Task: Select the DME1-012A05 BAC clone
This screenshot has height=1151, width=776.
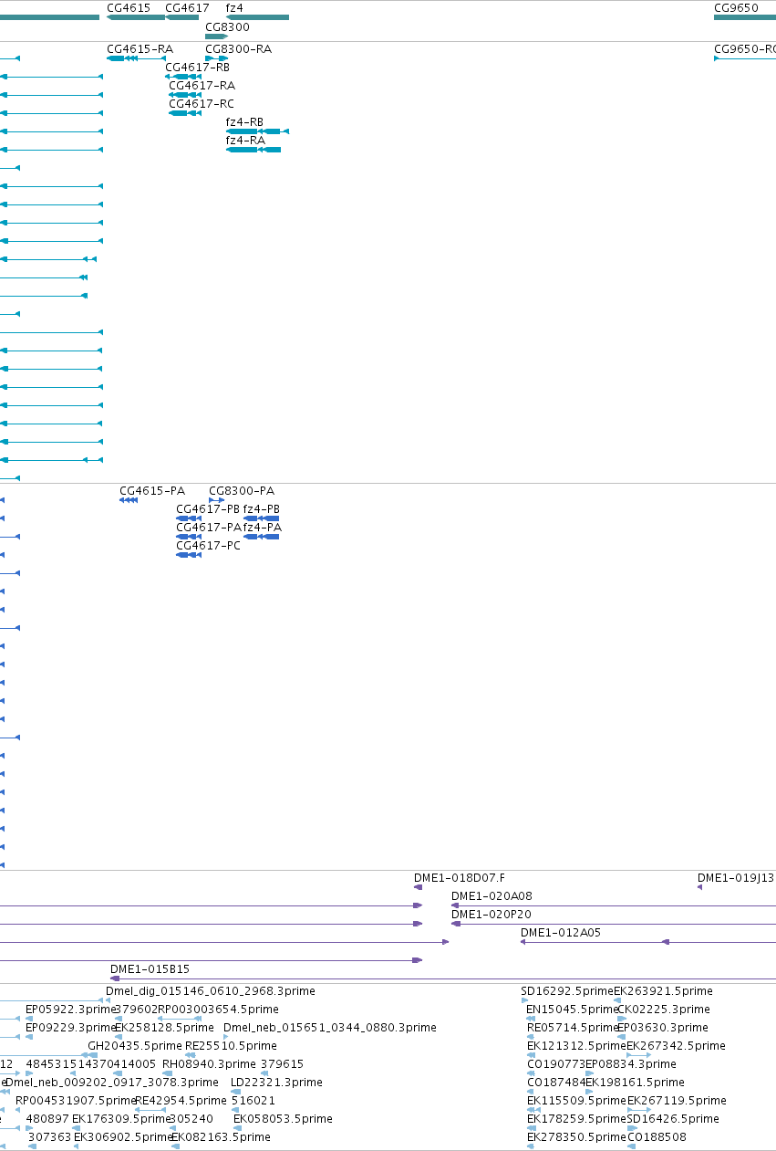Action: (x=648, y=942)
